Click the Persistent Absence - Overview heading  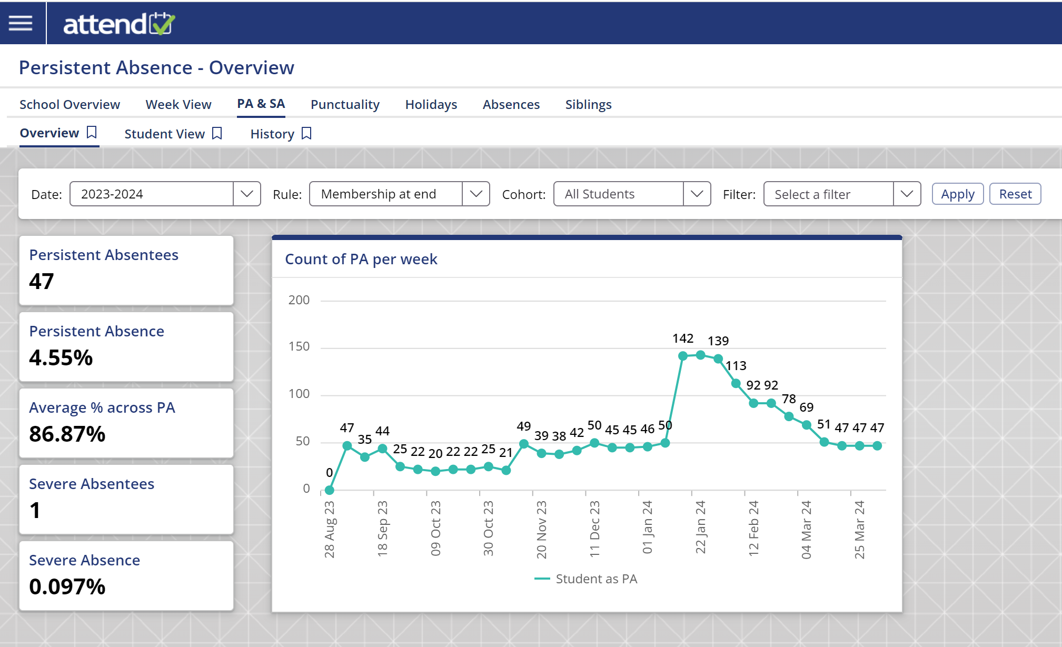(x=156, y=67)
